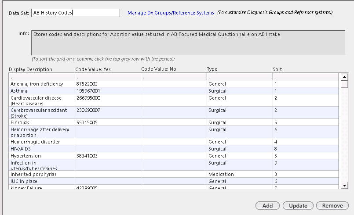Click Sort value 4 for Hemorrhagic disorder
Viewport: 354px width, 215px height.
[306, 142]
